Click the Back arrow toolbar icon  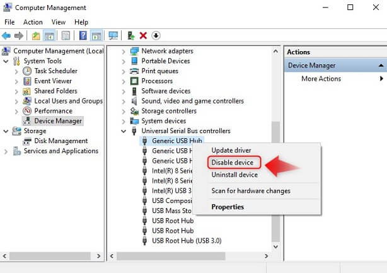pyautogui.click(x=6, y=36)
